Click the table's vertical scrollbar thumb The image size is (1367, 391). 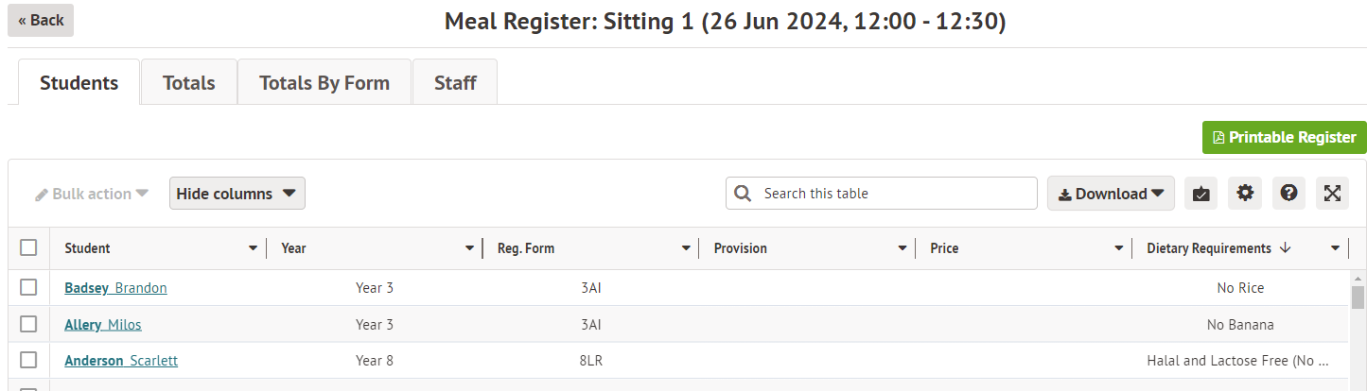1358,297
